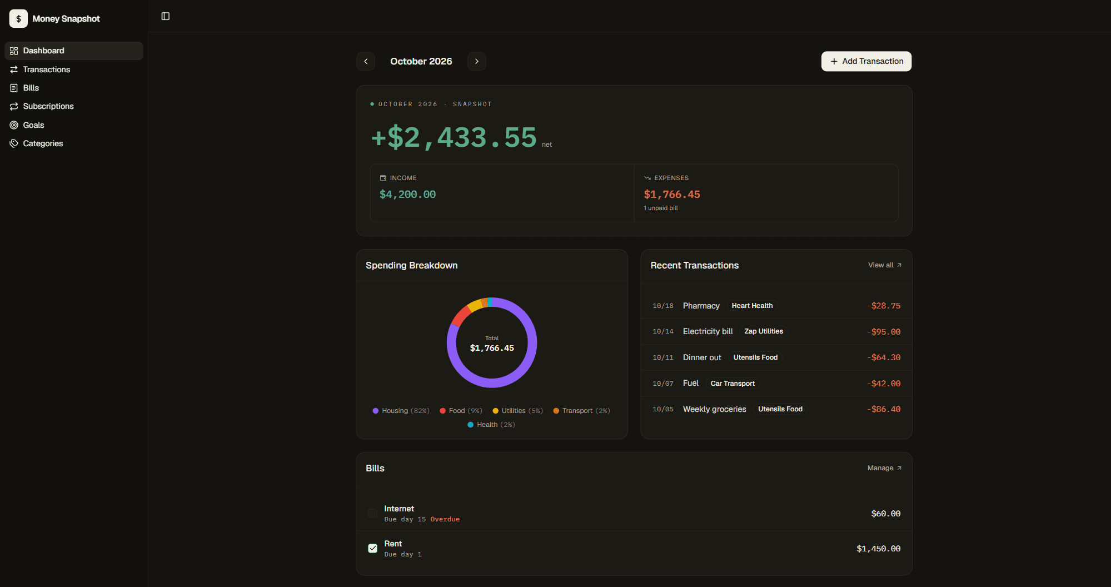The height and width of the screenshot is (587, 1111).
Task: Go to next month with right chevron
Action: point(477,61)
